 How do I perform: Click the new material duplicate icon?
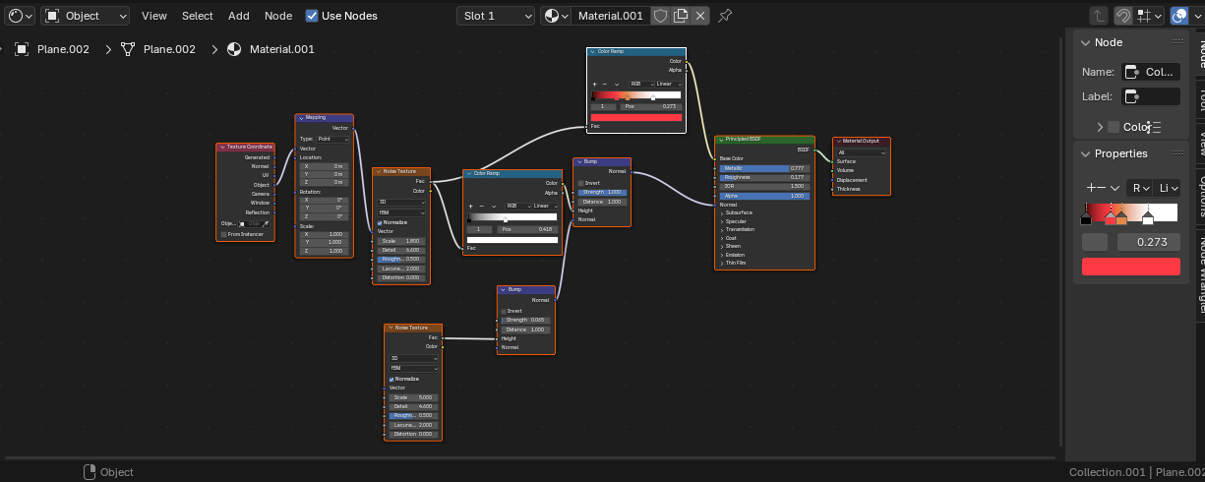pos(681,16)
